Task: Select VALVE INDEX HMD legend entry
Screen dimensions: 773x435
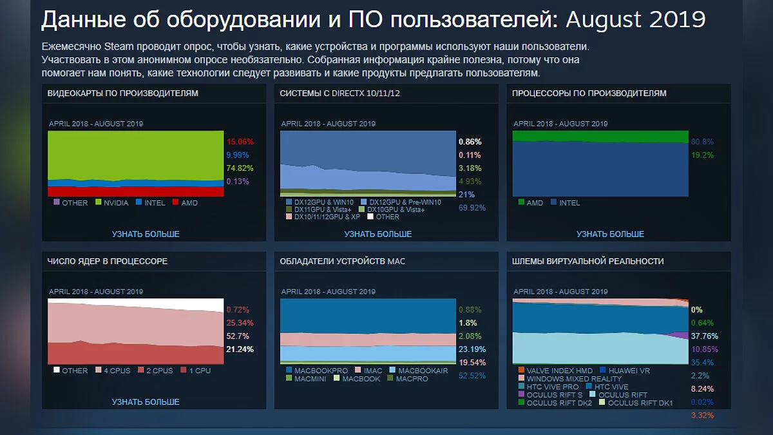Action: tap(555, 371)
